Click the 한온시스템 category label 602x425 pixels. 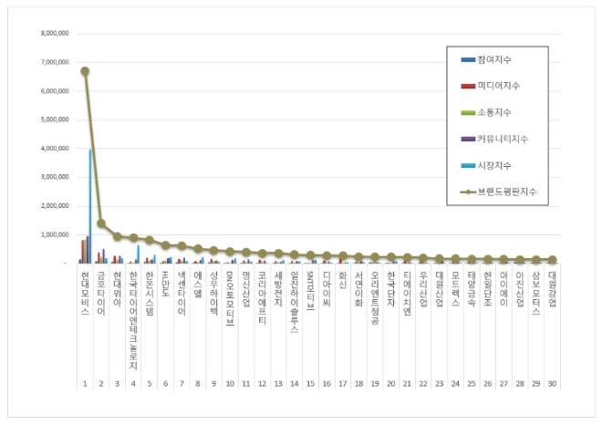150,293
